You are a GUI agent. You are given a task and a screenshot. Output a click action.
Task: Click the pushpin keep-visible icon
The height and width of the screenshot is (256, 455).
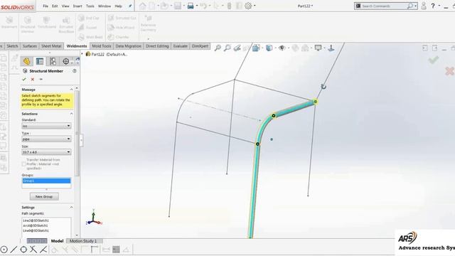[41, 79]
